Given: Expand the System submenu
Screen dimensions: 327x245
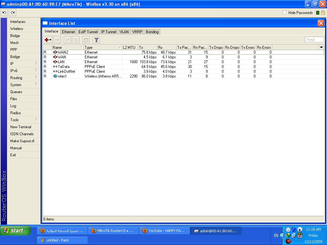Looking at the screenshot, I should 36,84.
